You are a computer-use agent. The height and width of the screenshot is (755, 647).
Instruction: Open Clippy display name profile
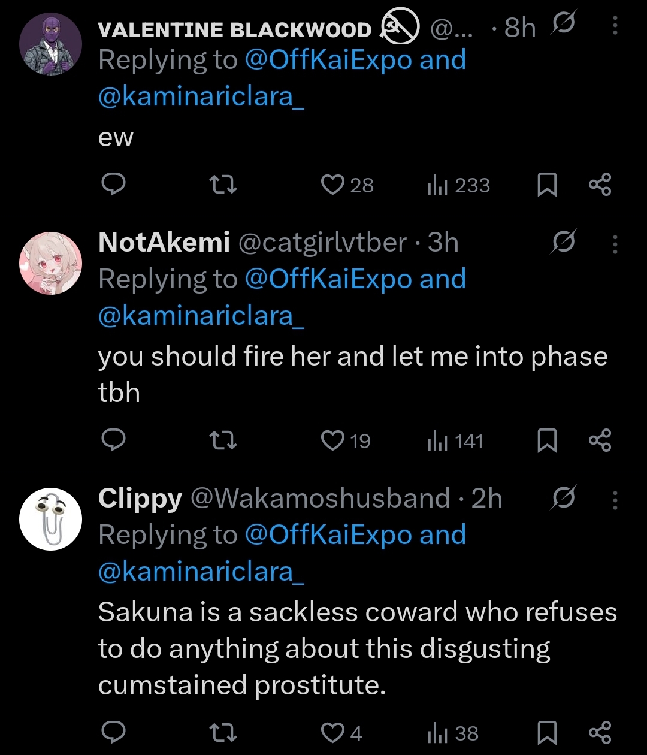point(140,499)
